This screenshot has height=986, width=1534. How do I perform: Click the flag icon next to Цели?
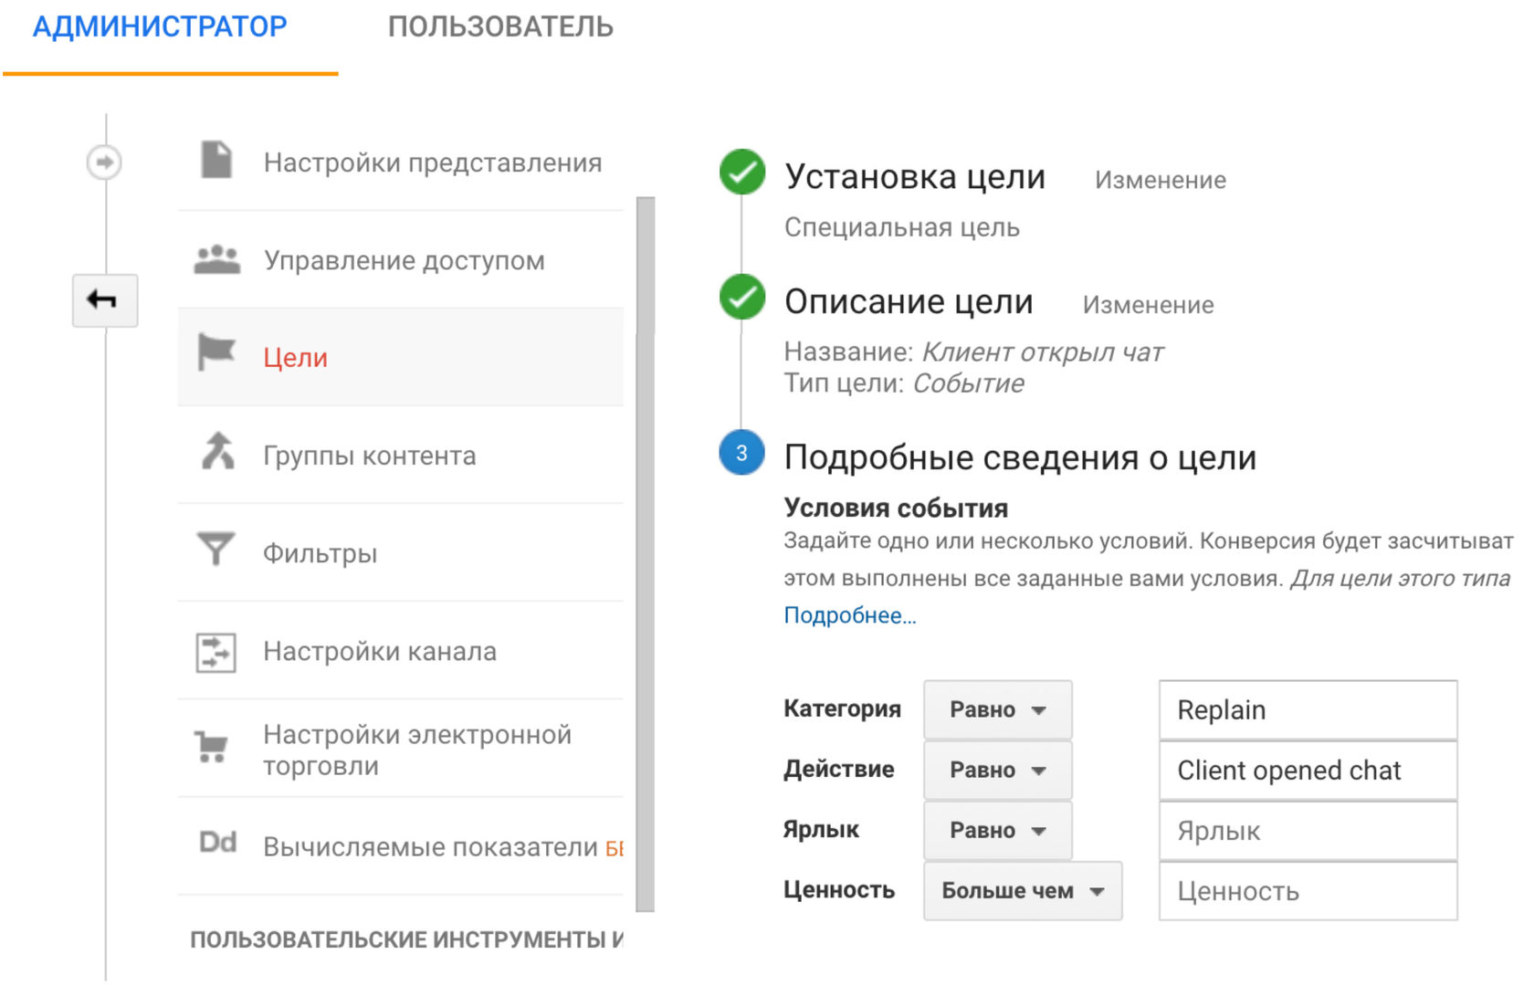click(216, 352)
